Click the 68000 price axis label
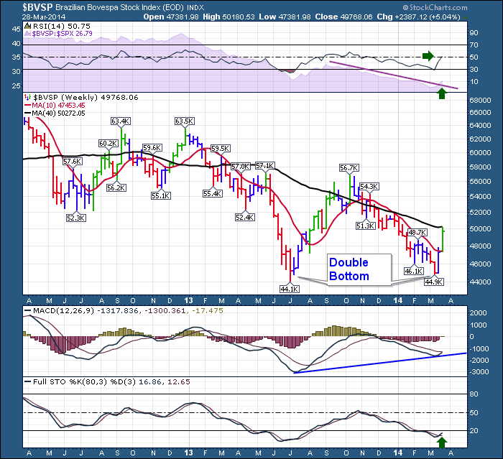503x459 pixels. (x=480, y=100)
